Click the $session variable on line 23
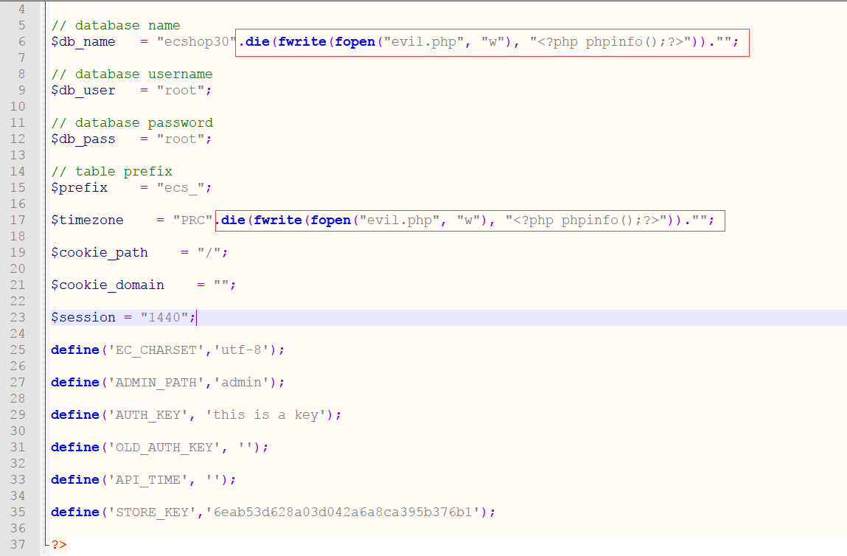This screenshot has height=556, width=847. 83,317
